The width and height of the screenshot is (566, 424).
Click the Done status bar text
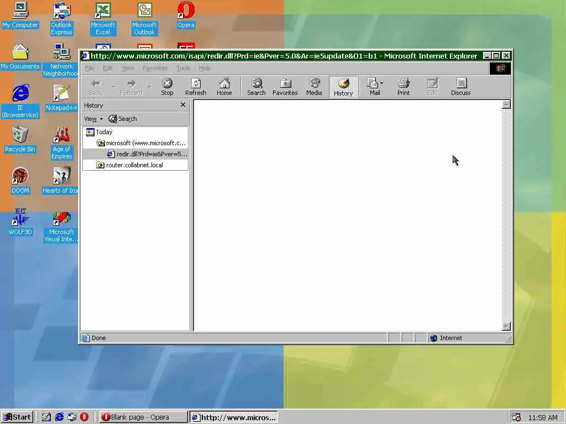[x=98, y=338]
